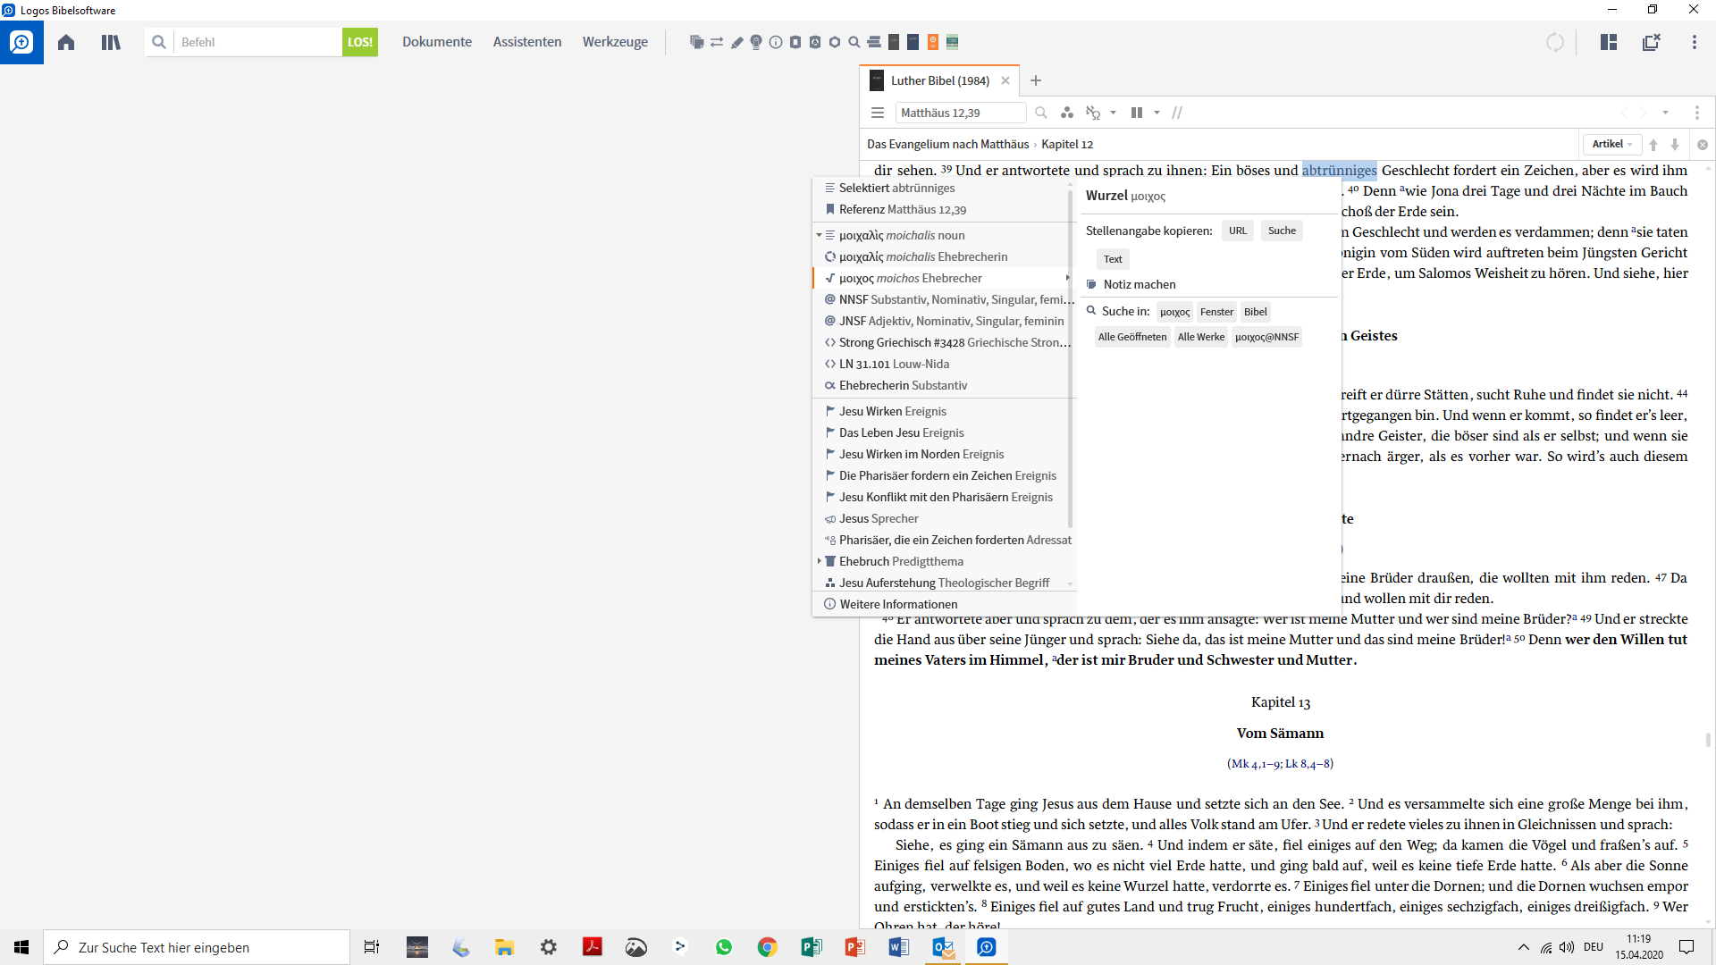Click the layouts icon at top right
Viewport: 1716px width, 965px height.
[1609, 42]
